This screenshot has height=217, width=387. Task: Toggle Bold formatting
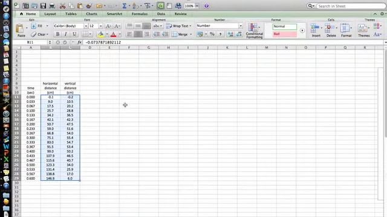coord(57,34)
